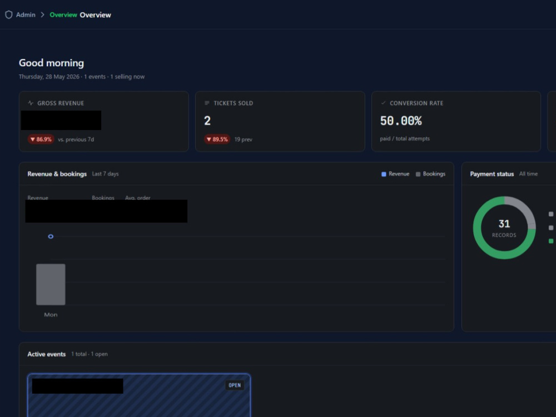
Task: Click the OPEN status badge
Action: pyautogui.click(x=235, y=385)
